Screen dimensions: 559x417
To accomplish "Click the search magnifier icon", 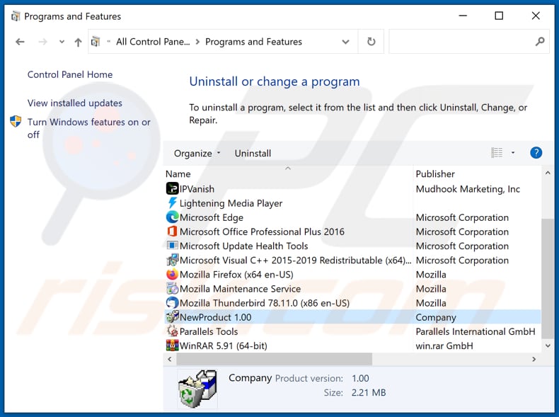I will click(x=540, y=42).
